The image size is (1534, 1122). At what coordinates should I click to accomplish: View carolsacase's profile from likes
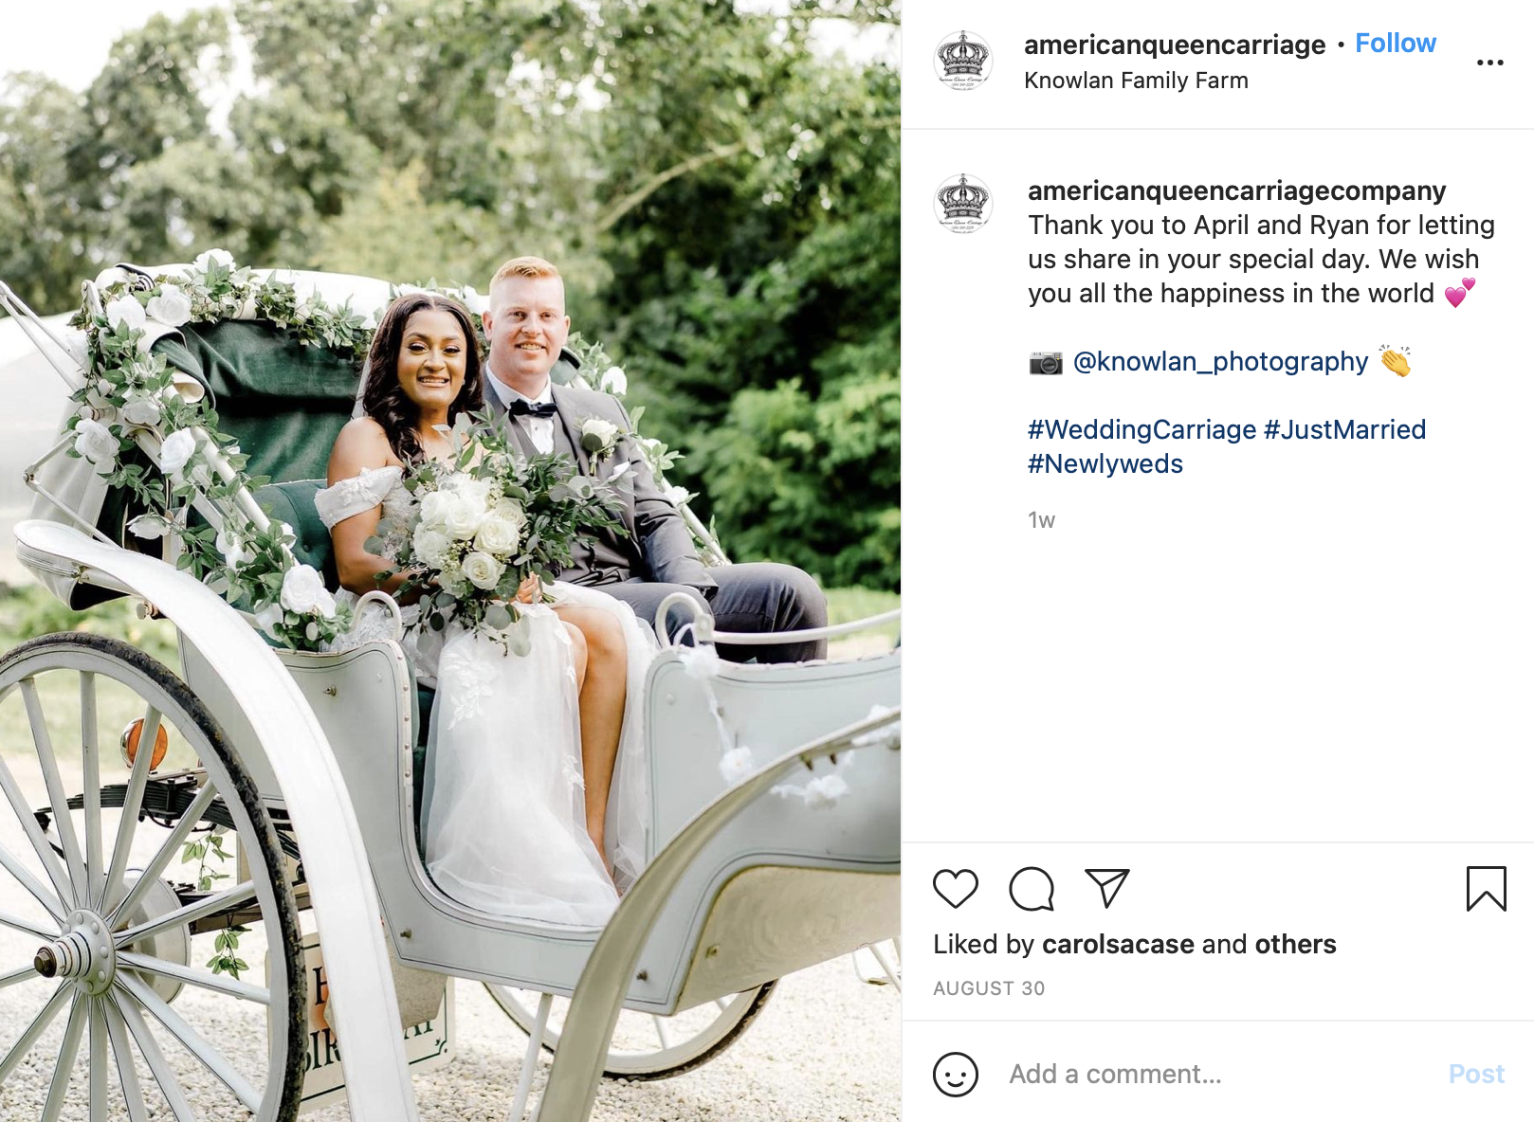tap(1118, 944)
